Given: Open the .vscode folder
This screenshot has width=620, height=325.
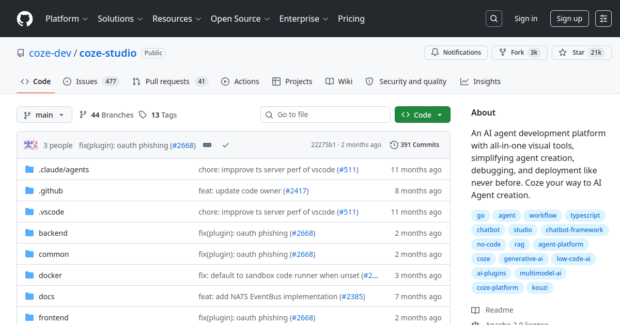Looking at the screenshot, I should point(52,212).
